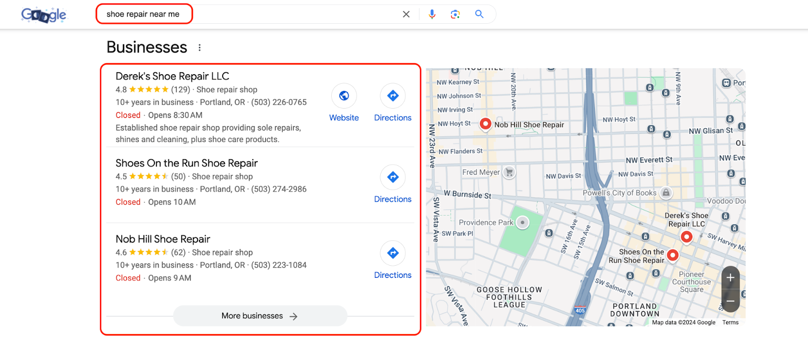Image resolution: width=808 pixels, height=341 pixels.
Task: Click Interstate 405 highway shield
Action: point(580,310)
